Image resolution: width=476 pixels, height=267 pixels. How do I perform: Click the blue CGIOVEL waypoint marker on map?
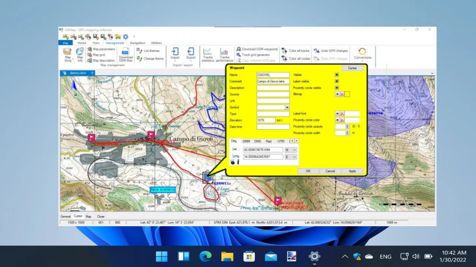tap(208, 178)
